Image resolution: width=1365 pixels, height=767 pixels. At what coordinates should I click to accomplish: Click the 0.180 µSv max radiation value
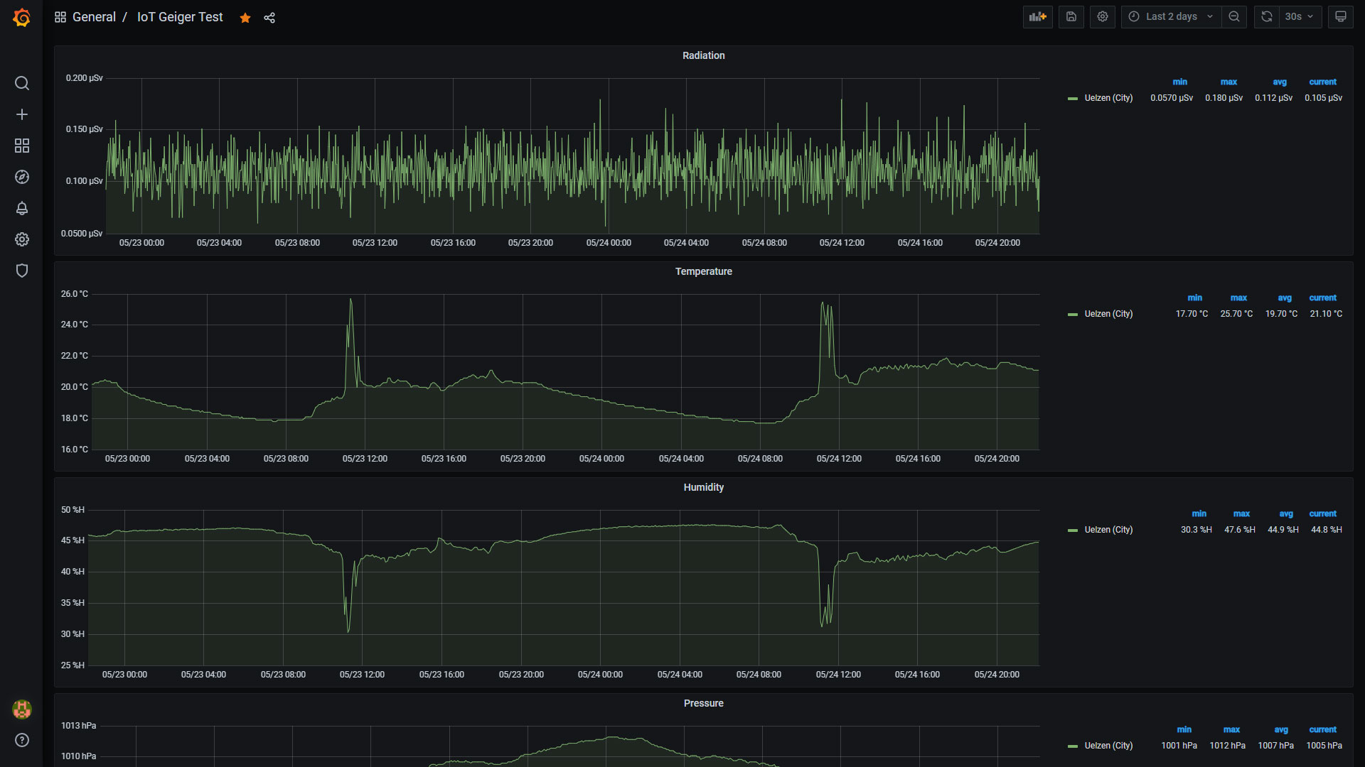pyautogui.click(x=1224, y=98)
